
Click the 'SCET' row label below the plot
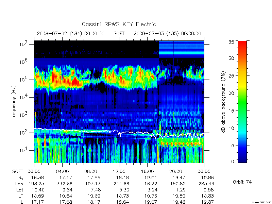(x=18, y=171)
